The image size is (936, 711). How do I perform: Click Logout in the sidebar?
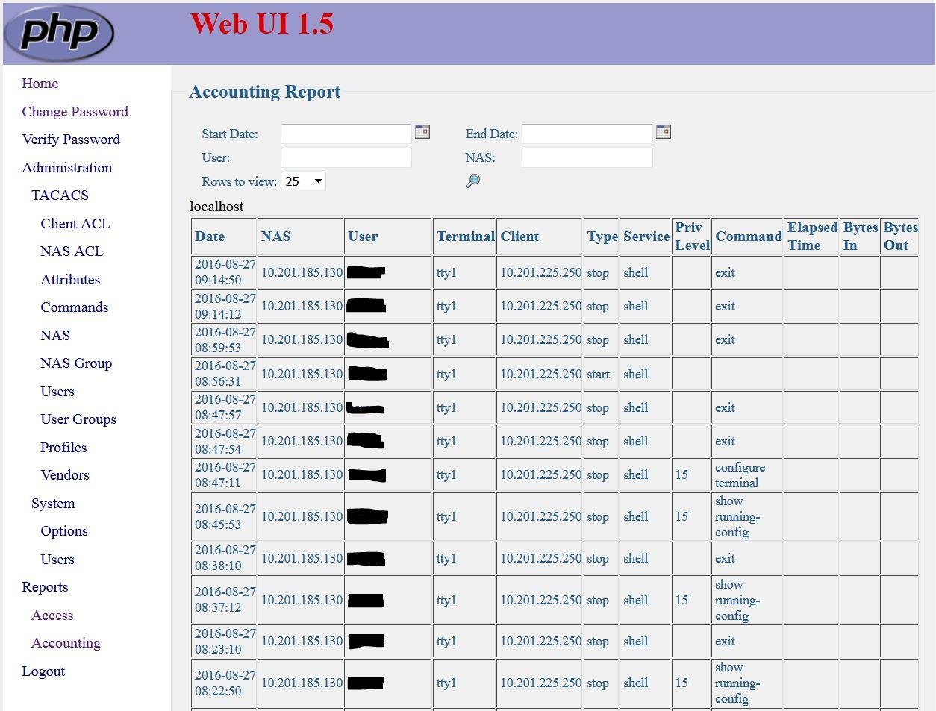point(43,671)
